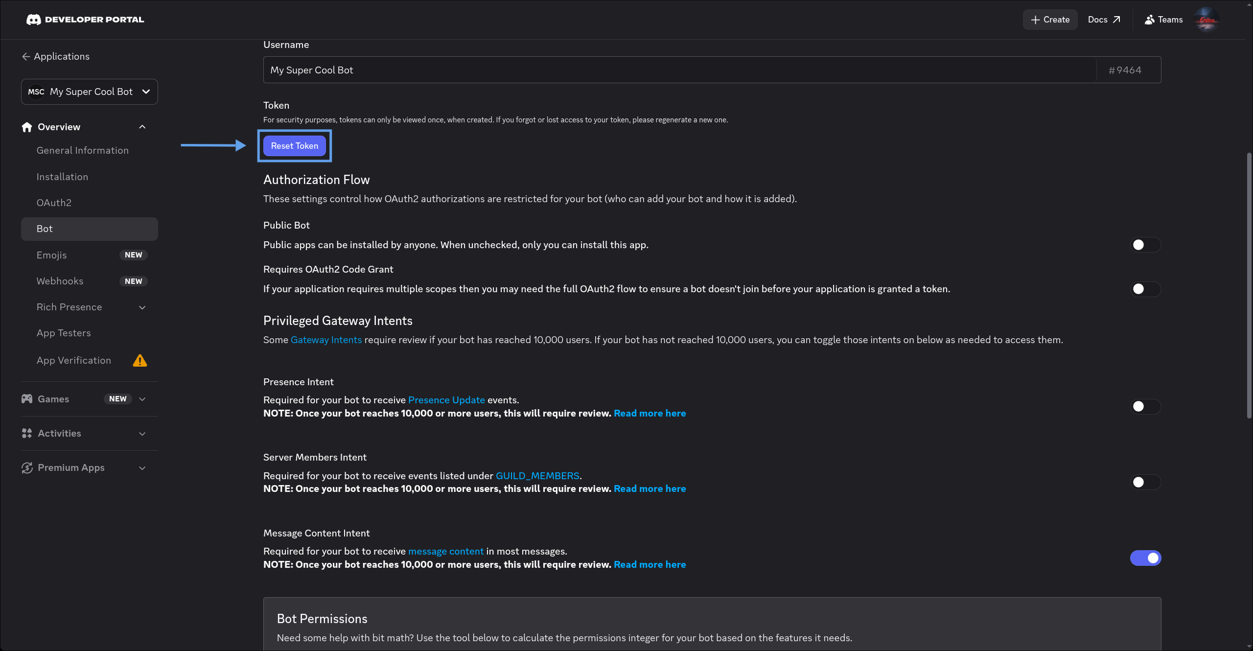Click Read more here under Server Members Intent
Image resolution: width=1253 pixels, height=651 pixels.
[650, 488]
